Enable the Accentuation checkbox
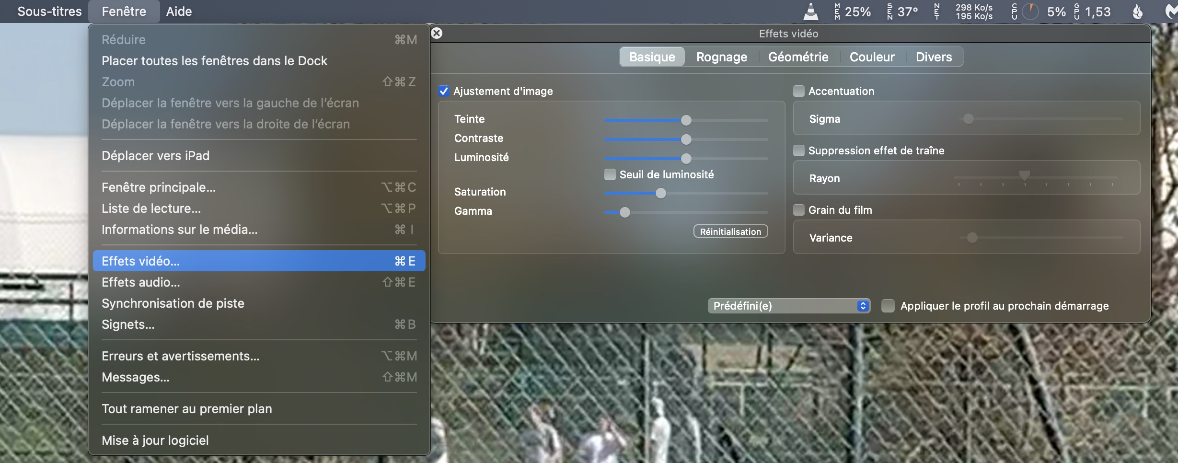Viewport: 1178px width, 463px height. [799, 91]
